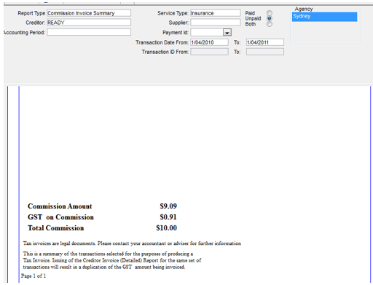The image size is (373, 285).
Task: Click the Transaction Date From field
Action: pyautogui.click(x=209, y=42)
